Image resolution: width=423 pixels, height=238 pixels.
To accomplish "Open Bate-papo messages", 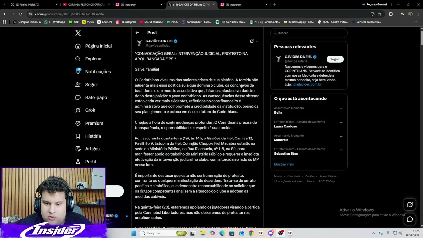I will pyautogui.click(x=91, y=98).
